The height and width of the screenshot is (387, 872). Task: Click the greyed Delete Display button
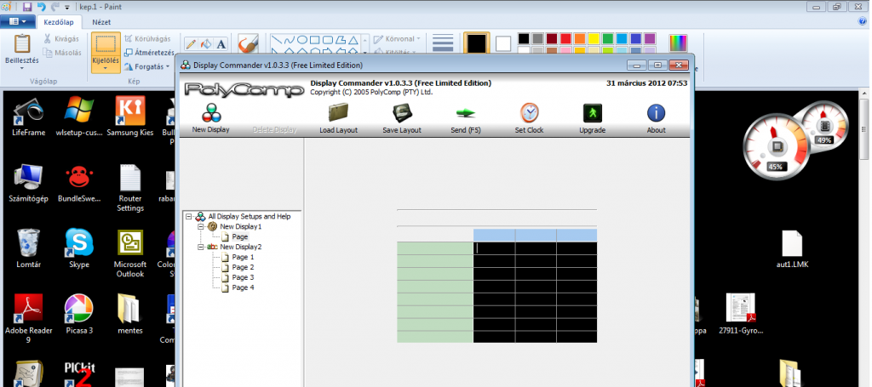[275, 130]
